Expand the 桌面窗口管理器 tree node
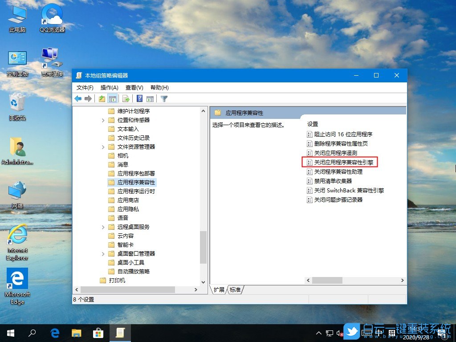This screenshot has height=342, width=456. point(103,253)
